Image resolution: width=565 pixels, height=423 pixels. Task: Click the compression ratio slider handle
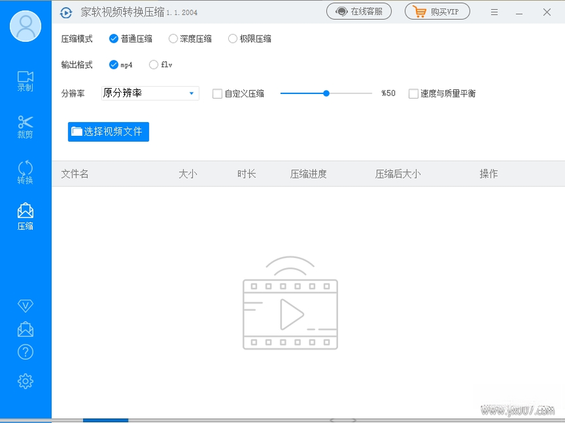[326, 93]
